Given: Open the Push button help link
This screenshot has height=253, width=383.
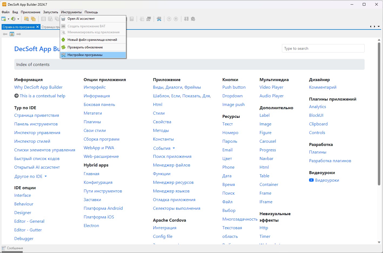Looking at the screenshot, I should pos(234,87).
